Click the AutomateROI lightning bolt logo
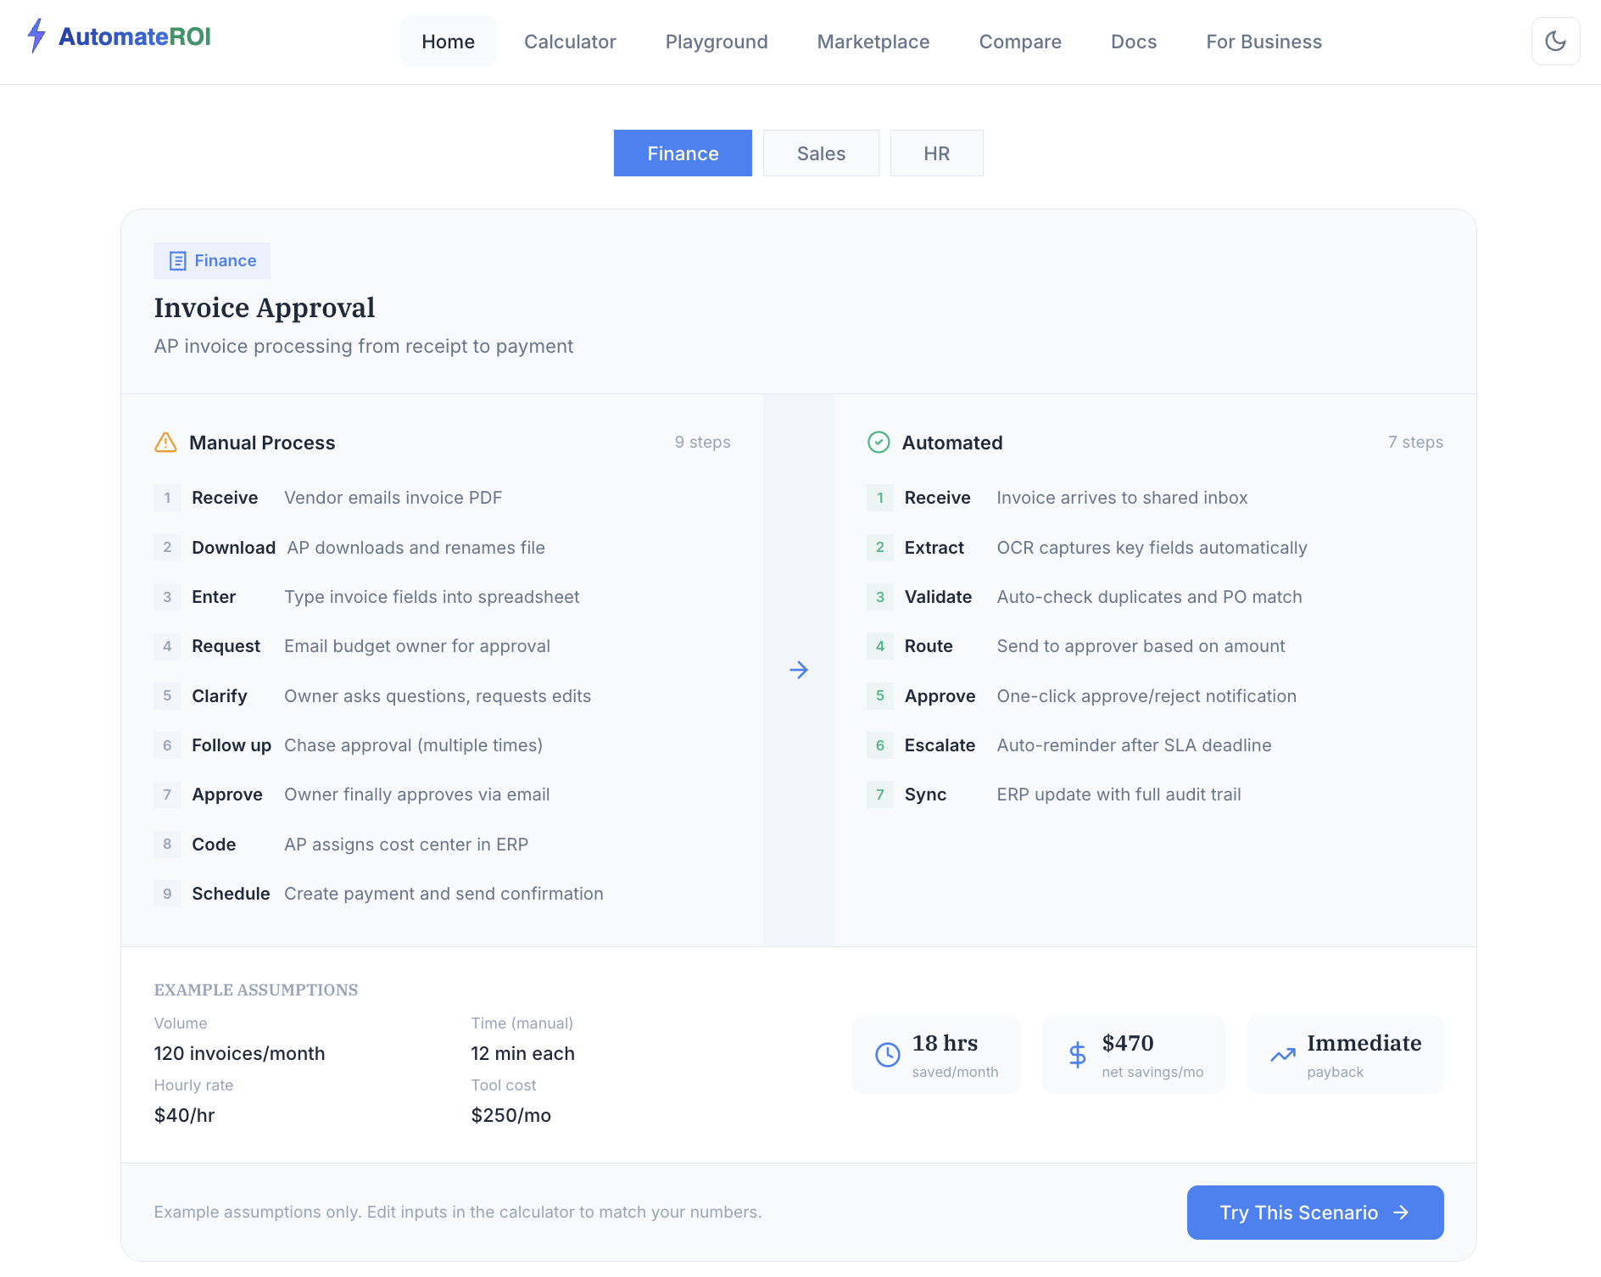 coord(36,36)
